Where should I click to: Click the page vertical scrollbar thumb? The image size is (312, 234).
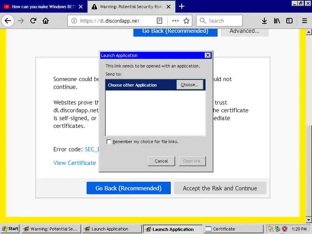(308, 171)
